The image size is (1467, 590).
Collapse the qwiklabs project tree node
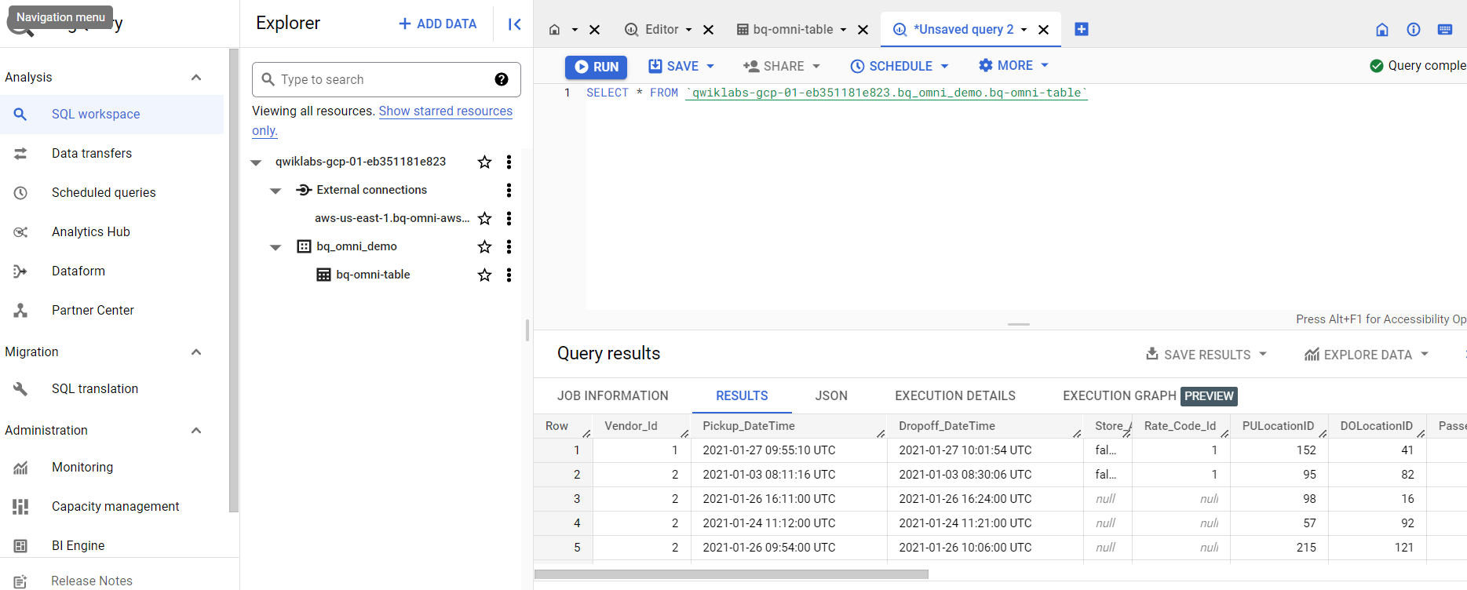[256, 162]
